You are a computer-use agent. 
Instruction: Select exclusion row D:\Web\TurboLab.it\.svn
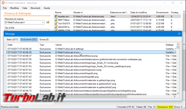(x=91, y=52)
